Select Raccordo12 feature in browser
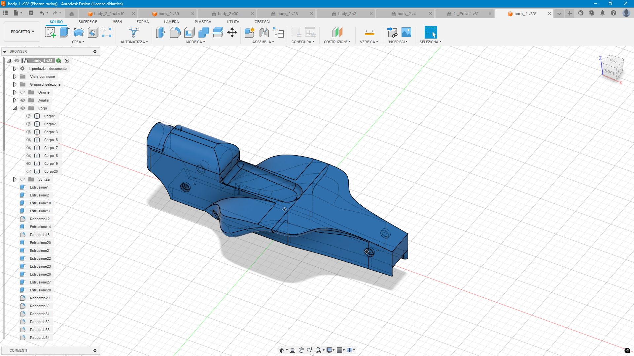Viewport: 634px width, 356px height. click(x=40, y=219)
